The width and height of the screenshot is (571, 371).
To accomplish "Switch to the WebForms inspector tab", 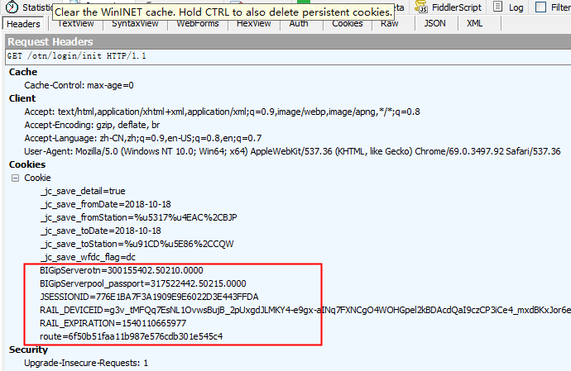I will coord(198,24).
